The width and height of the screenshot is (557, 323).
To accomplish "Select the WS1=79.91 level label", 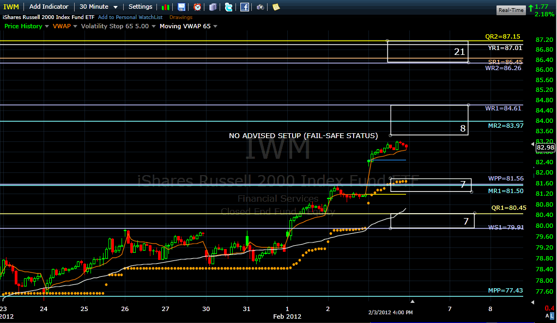I will pos(506,227).
